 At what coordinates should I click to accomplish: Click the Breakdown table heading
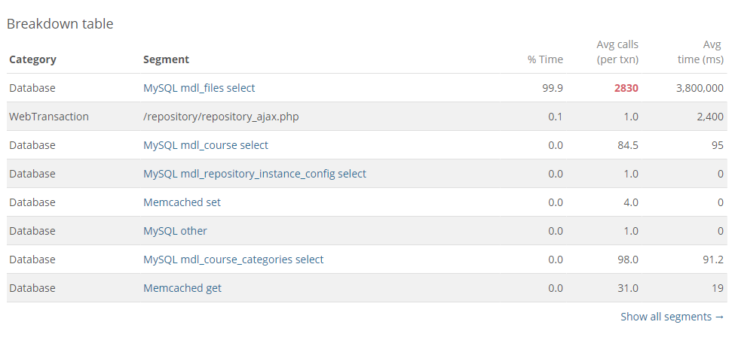click(60, 23)
